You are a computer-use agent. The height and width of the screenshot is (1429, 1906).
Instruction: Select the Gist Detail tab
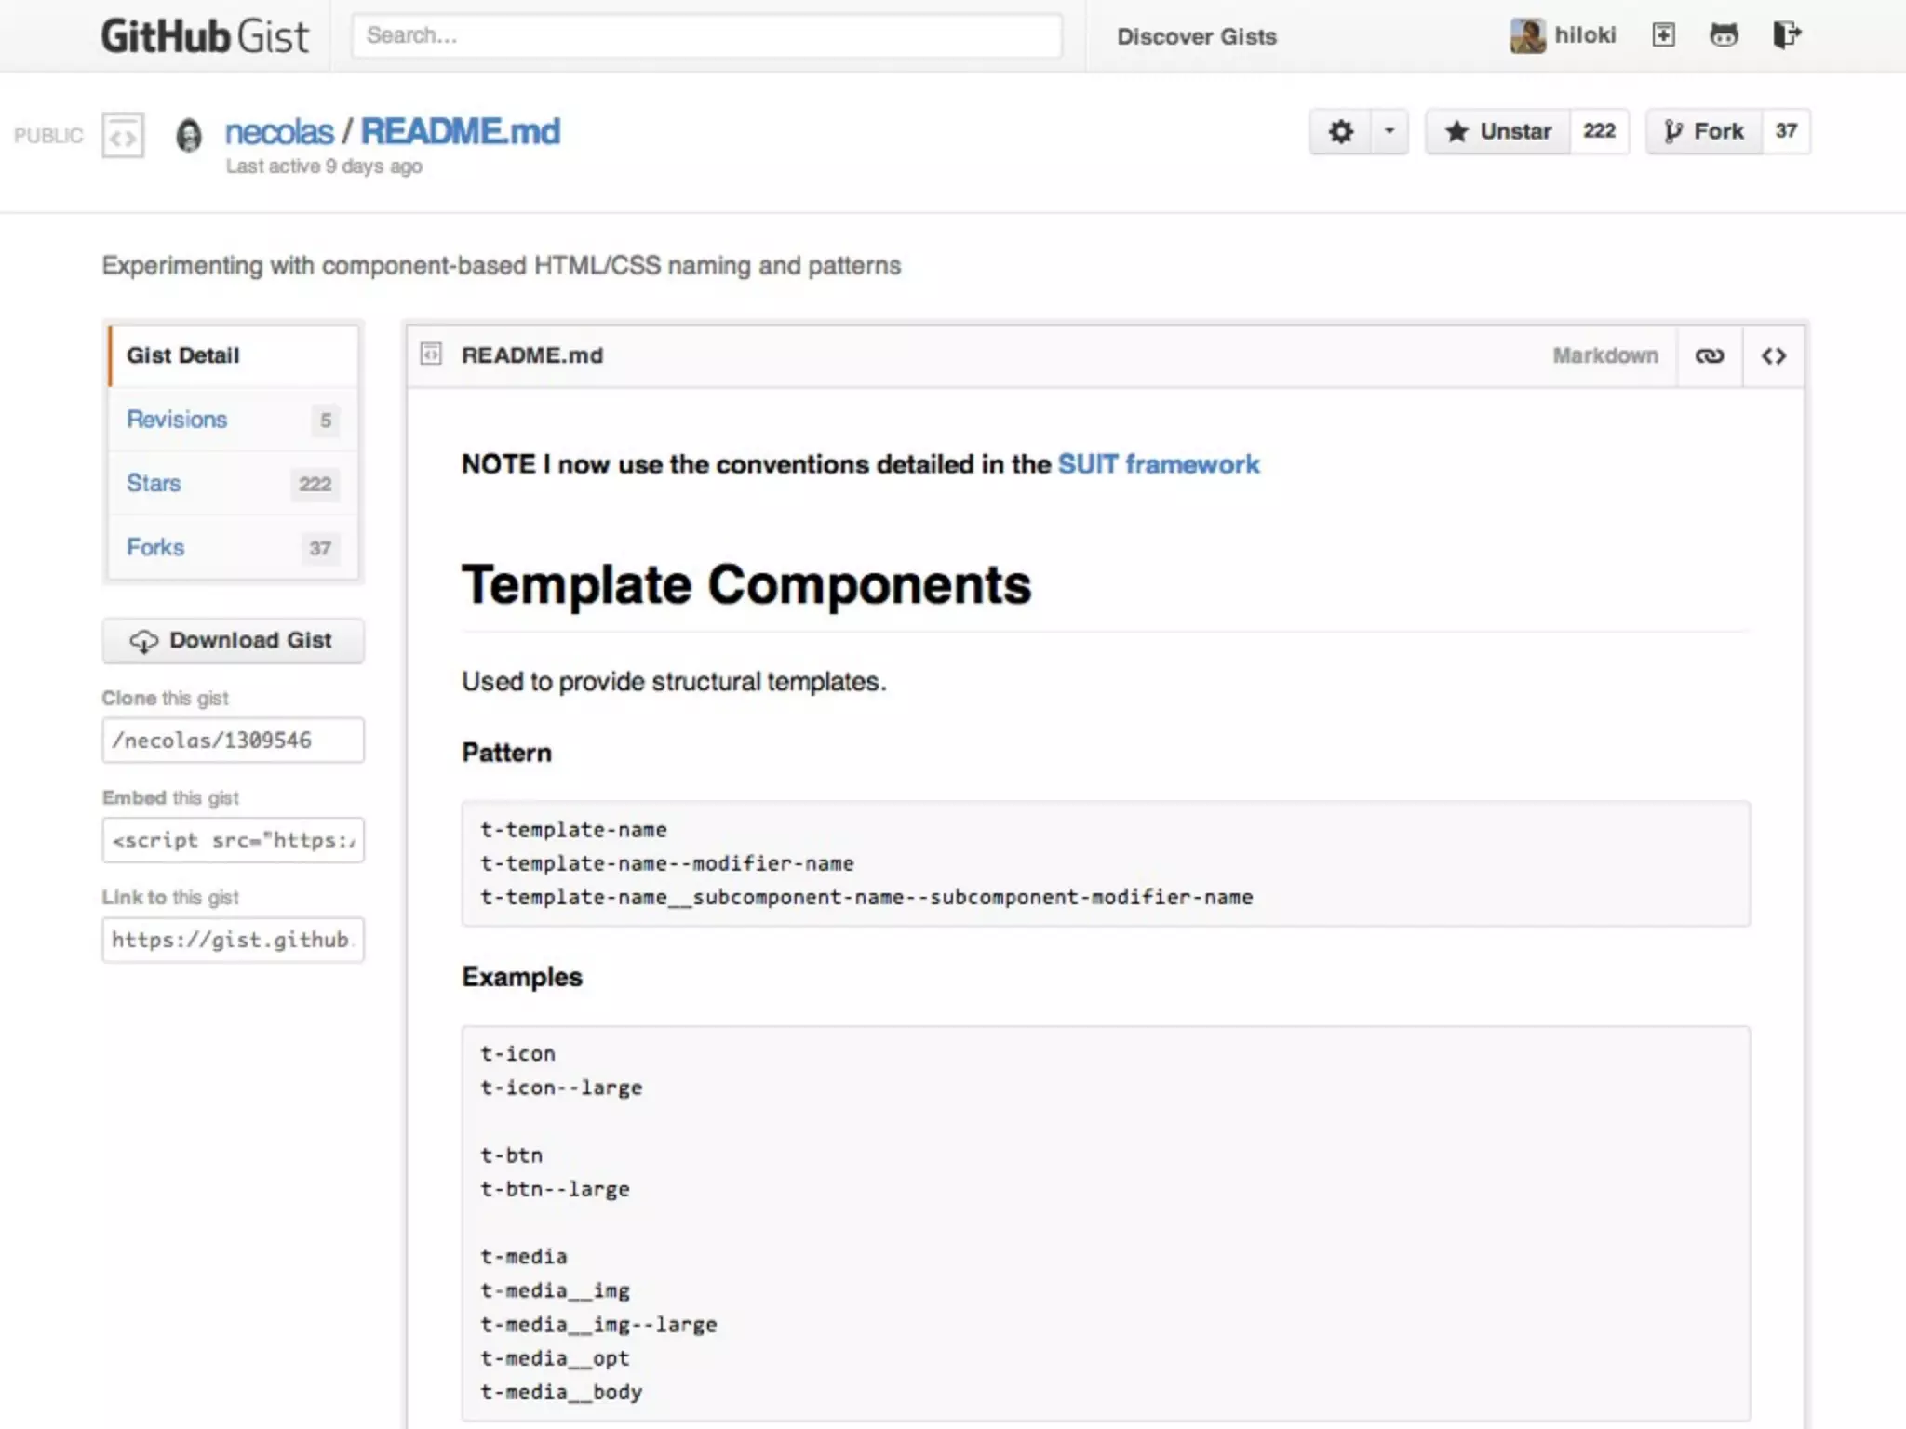point(233,355)
